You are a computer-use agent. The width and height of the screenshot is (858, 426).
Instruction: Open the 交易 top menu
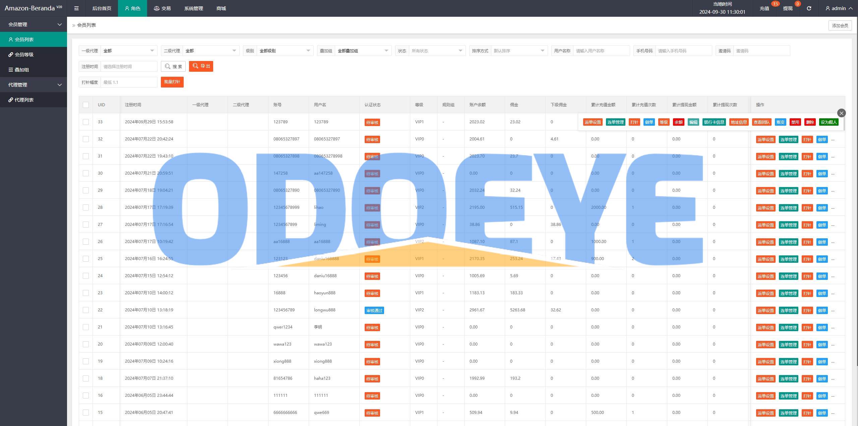(x=162, y=8)
